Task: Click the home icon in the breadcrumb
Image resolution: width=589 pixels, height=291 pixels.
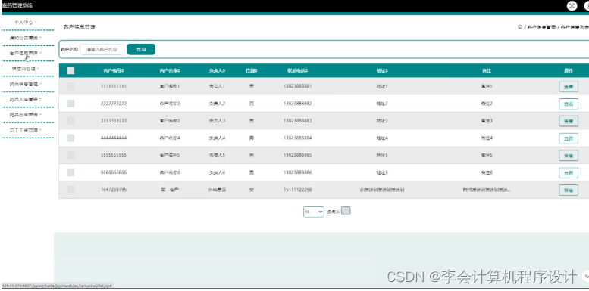Action: point(520,27)
